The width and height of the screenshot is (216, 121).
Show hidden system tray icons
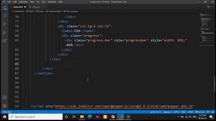179,117
